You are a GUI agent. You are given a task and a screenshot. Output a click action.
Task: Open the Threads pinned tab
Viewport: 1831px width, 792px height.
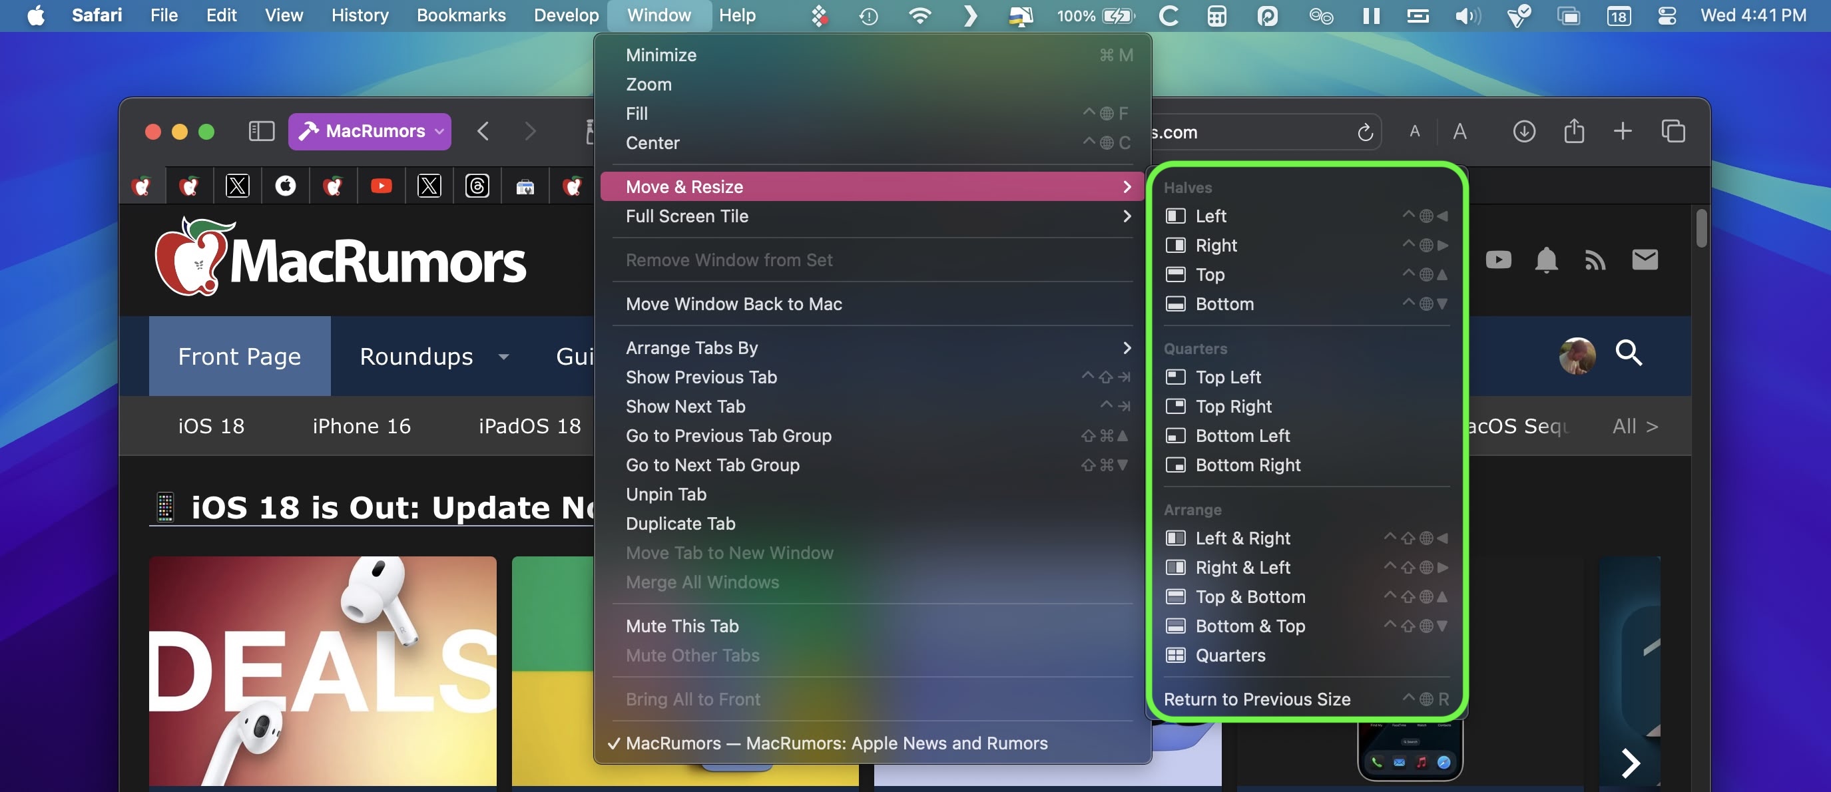point(477,186)
